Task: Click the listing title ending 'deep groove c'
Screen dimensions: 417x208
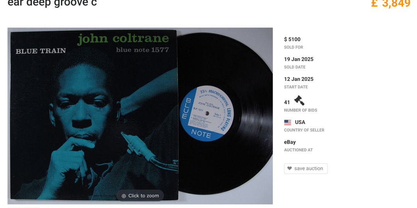Action: [x=52, y=3]
